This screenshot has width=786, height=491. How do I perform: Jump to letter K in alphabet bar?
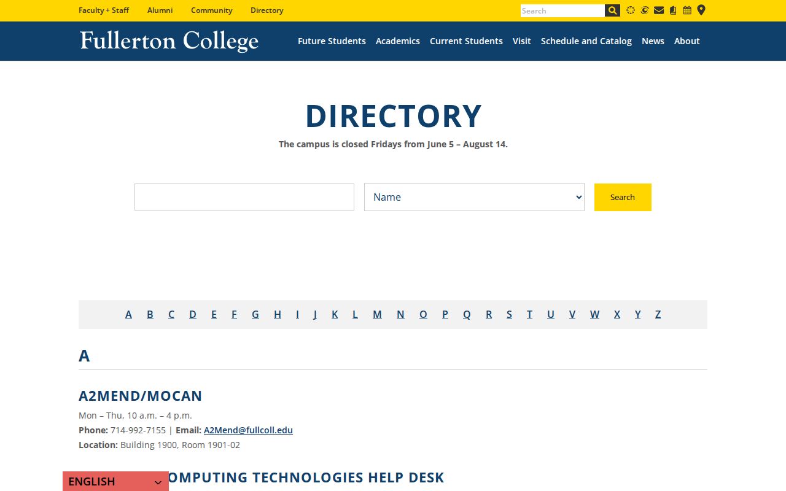335,314
